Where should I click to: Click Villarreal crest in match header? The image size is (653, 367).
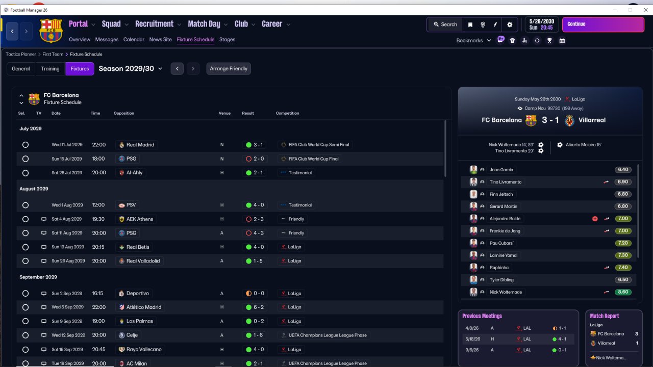point(569,120)
